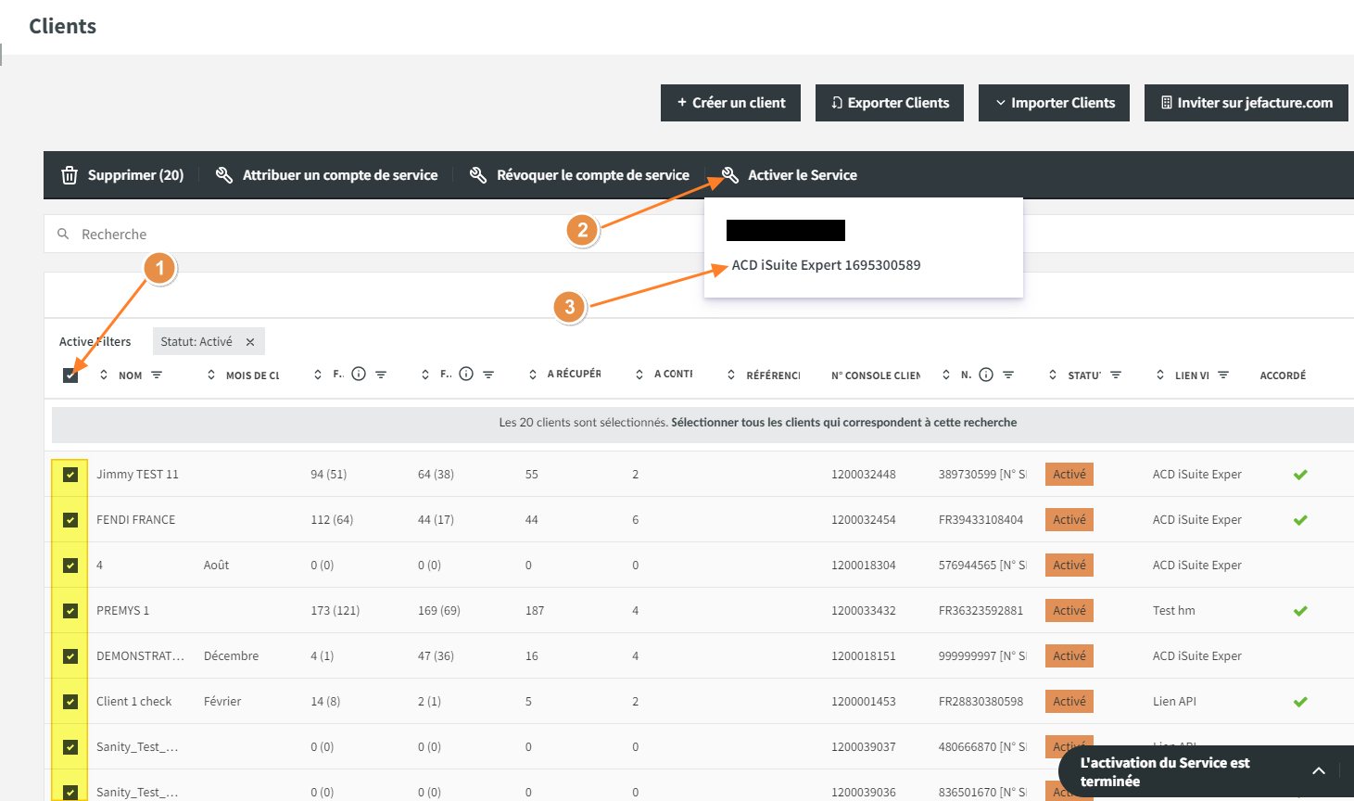Click FR39433108404 in FENDI FRANCE row
Screen dimensions: 1354x801
(981, 520)
